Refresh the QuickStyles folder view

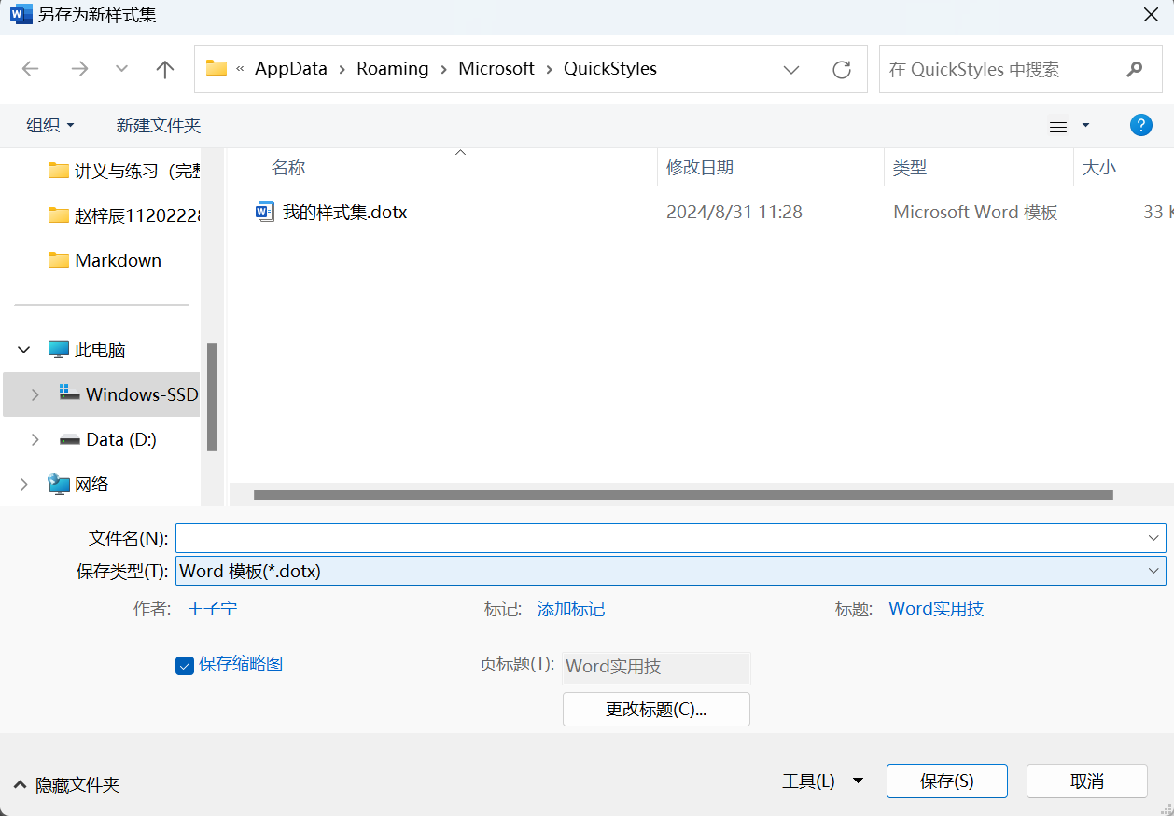842,69
